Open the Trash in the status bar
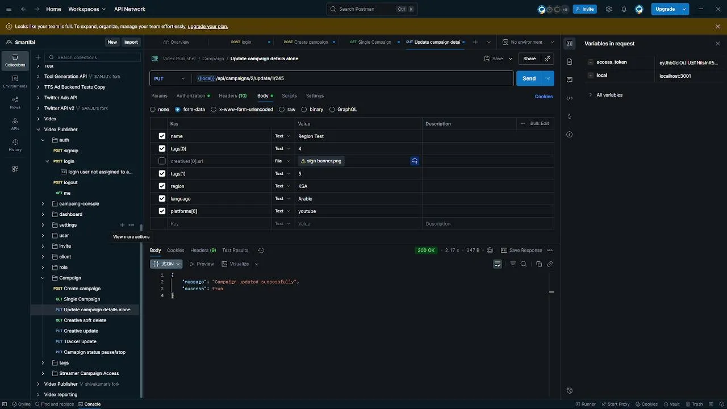 [x=693, y=404]
